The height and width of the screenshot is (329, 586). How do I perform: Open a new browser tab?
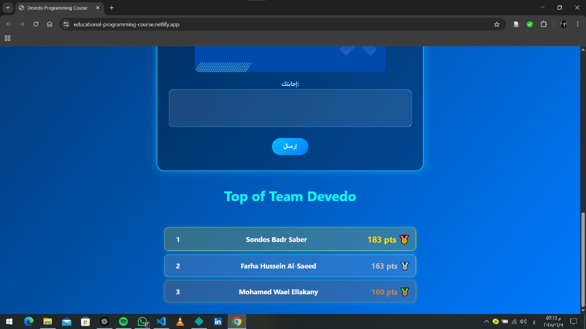(x=111, y=8)
